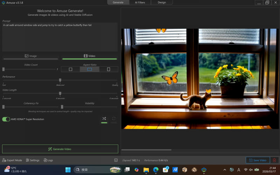Click the Volatility slider handle
Image resolution: width=280 pixels, height=175 pixels.
point(62,107)
